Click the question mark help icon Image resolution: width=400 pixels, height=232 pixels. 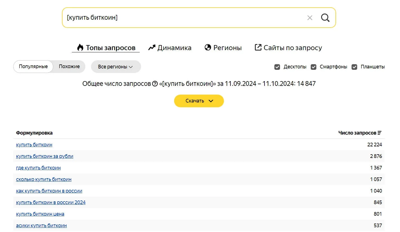coord(155,84)
